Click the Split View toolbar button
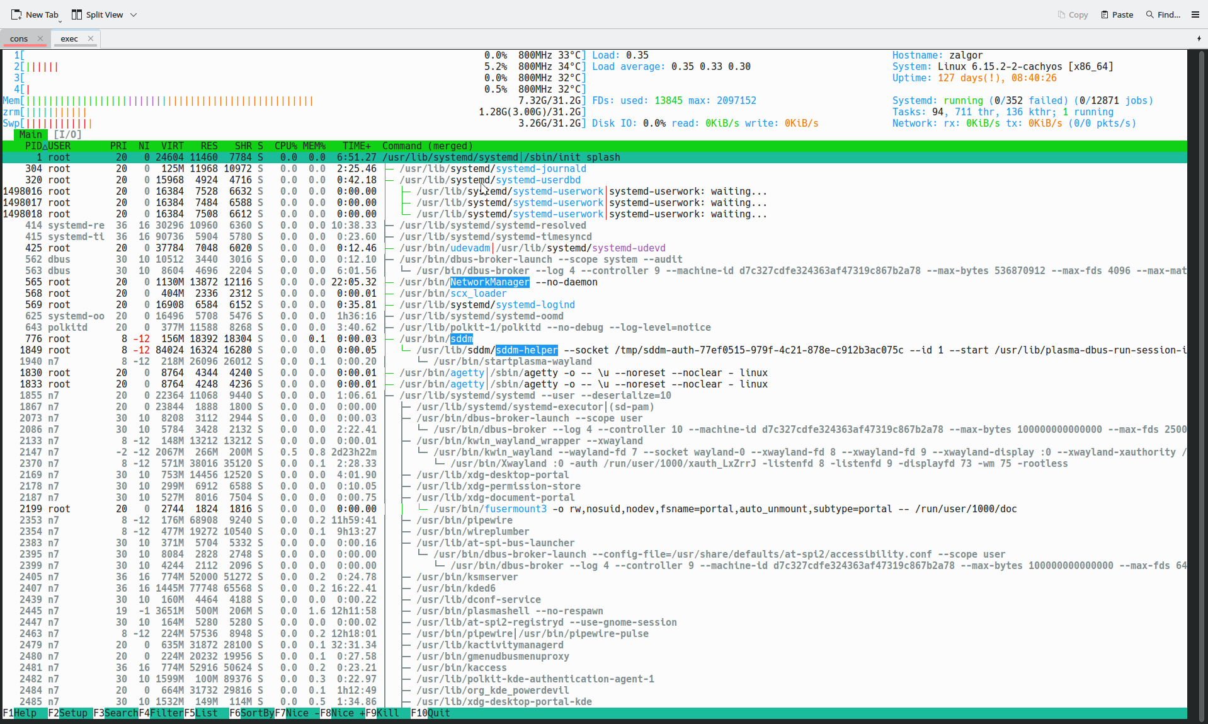Viewport: 1208px width, 724px height. click(98, 14)
